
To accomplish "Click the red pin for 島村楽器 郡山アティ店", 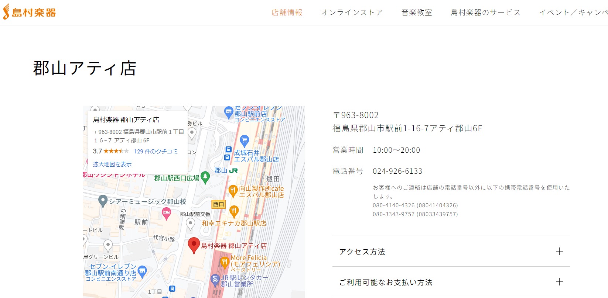I will [x=194, y=246].
